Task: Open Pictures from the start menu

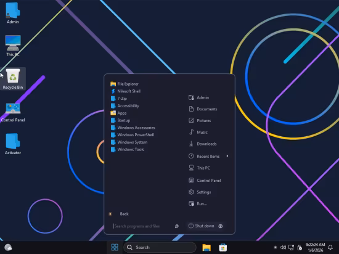Action: point(200,121)
